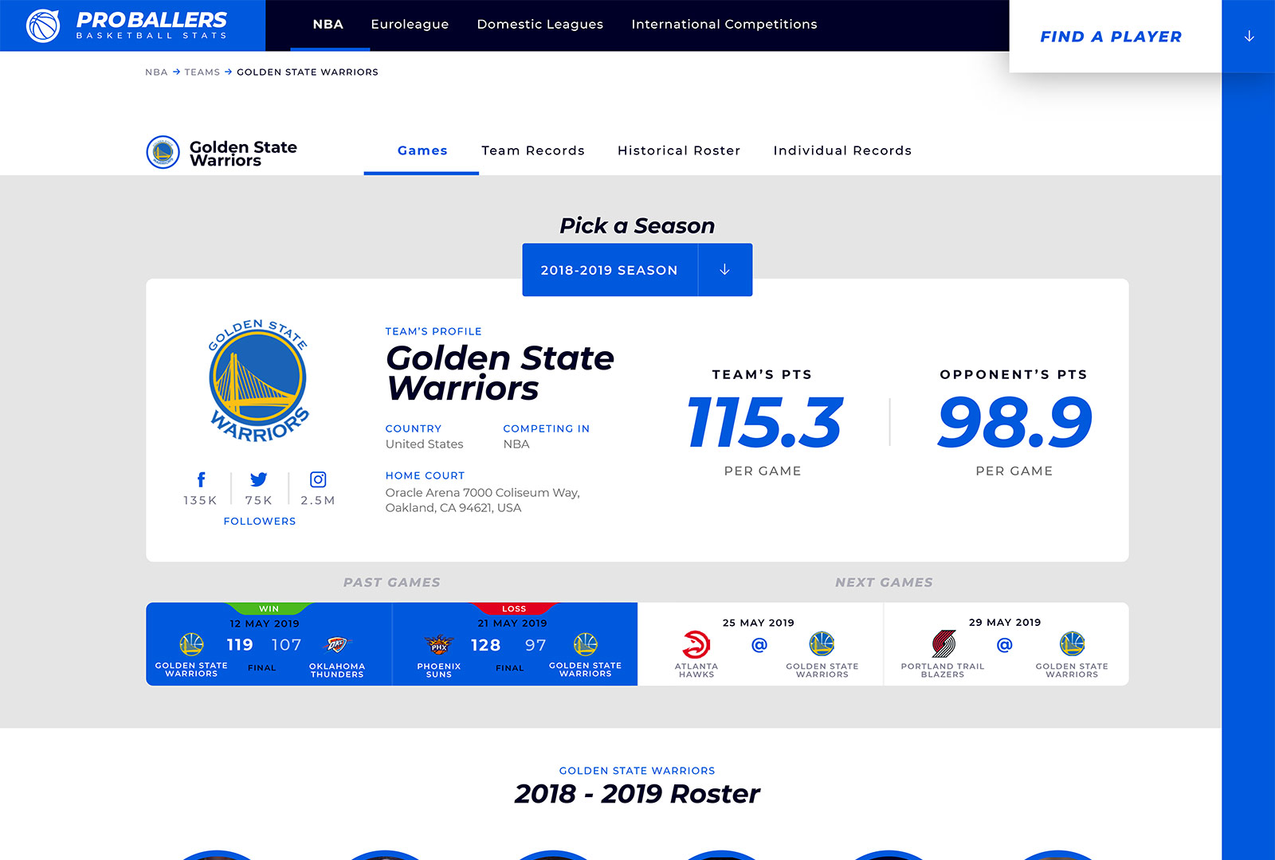Open the Warriors Instagram icon
Viewport: 1275px width, 860px height.
click(318, 479)
